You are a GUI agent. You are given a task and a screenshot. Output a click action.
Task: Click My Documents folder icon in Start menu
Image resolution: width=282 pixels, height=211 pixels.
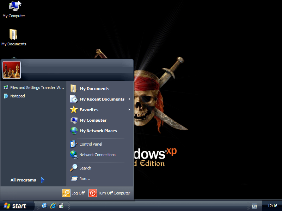click(73, 89)
